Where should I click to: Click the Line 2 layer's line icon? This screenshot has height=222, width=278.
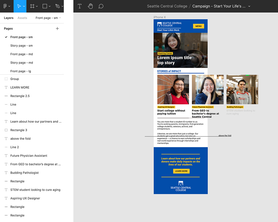pos(6,147)
